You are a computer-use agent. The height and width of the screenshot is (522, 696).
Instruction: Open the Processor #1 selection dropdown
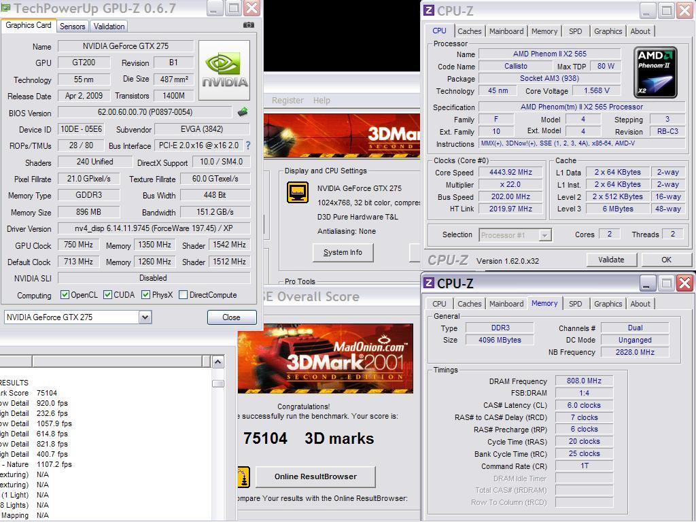coord(544,235)
